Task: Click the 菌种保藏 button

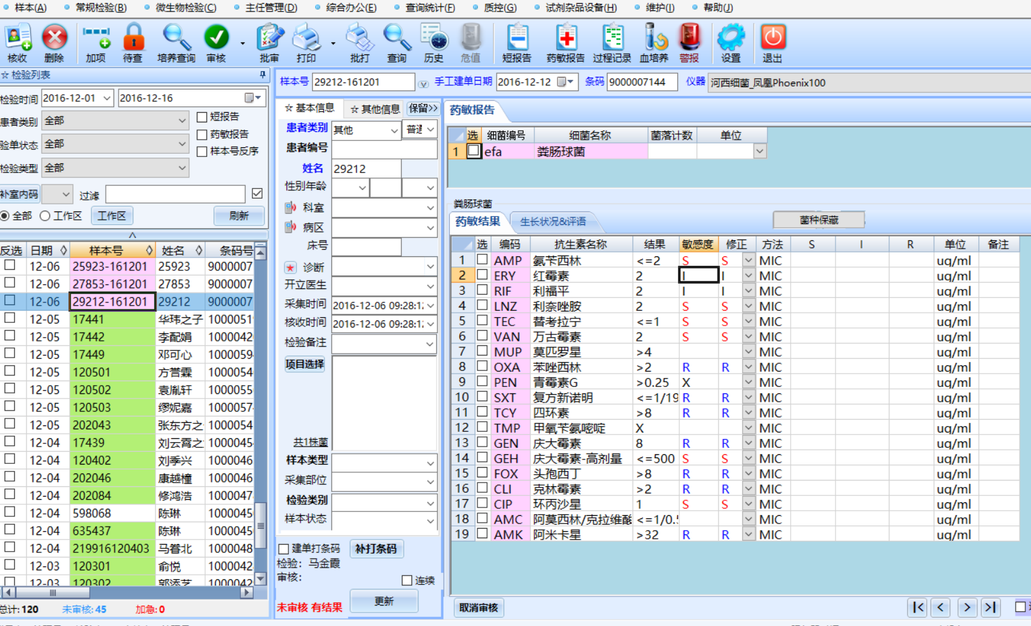Action: 818,220
